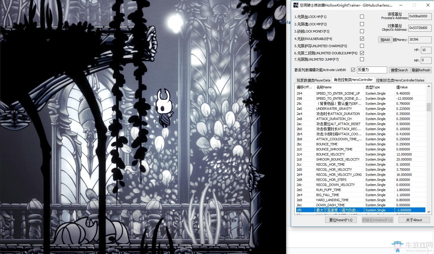Select the SPEED_TO_ENTER_SCENE_UP row
This screenshot has width=434, height=254.
click(360, 93)
